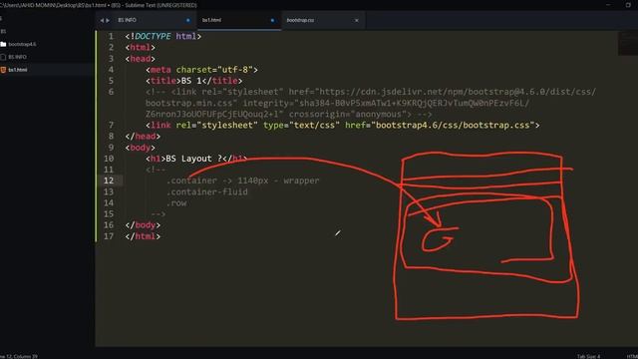Open BS INFO file label in sidebar
This screenshot has width=638, height=359.
coord(18,57)
